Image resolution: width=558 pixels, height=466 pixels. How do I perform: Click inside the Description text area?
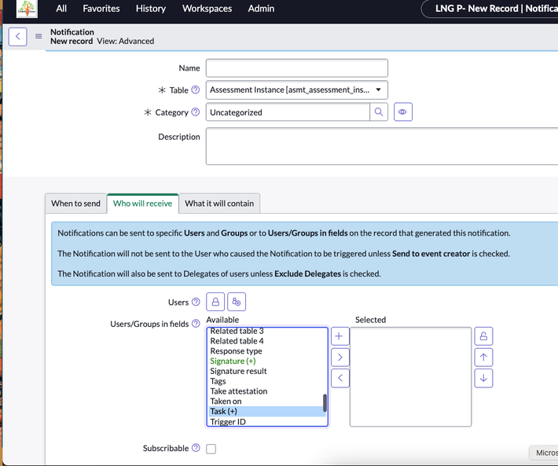(382, 146)
